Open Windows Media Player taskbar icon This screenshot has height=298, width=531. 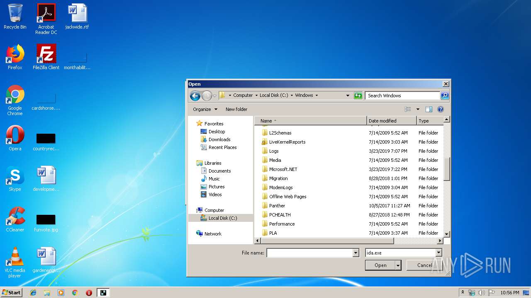[x=61, y=293]
